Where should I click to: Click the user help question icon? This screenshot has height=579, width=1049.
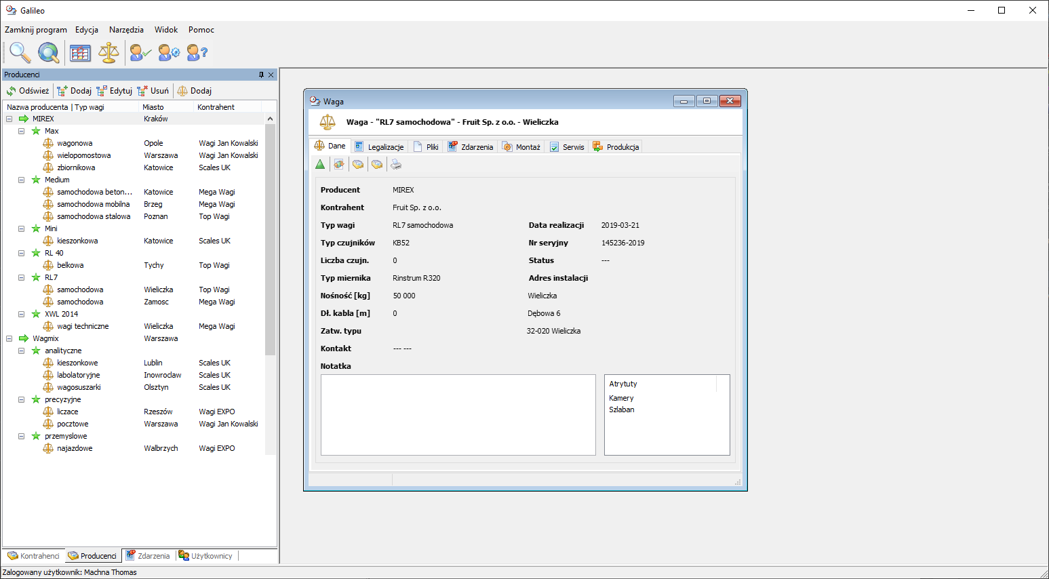197,52
